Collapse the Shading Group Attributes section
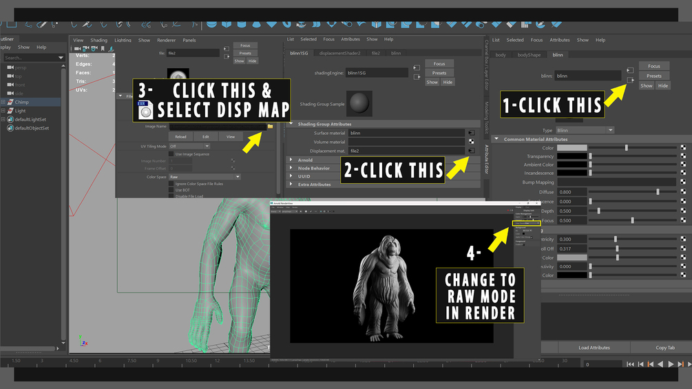Screen dimensions: 692x389 [x=291, y=124]
